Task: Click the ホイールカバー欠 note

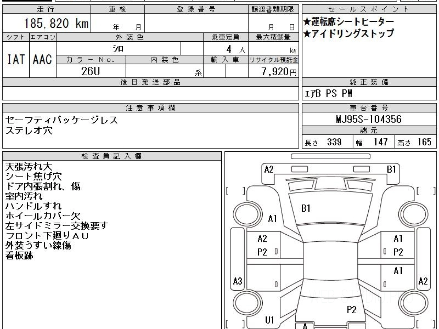Action: coord(43,216)
